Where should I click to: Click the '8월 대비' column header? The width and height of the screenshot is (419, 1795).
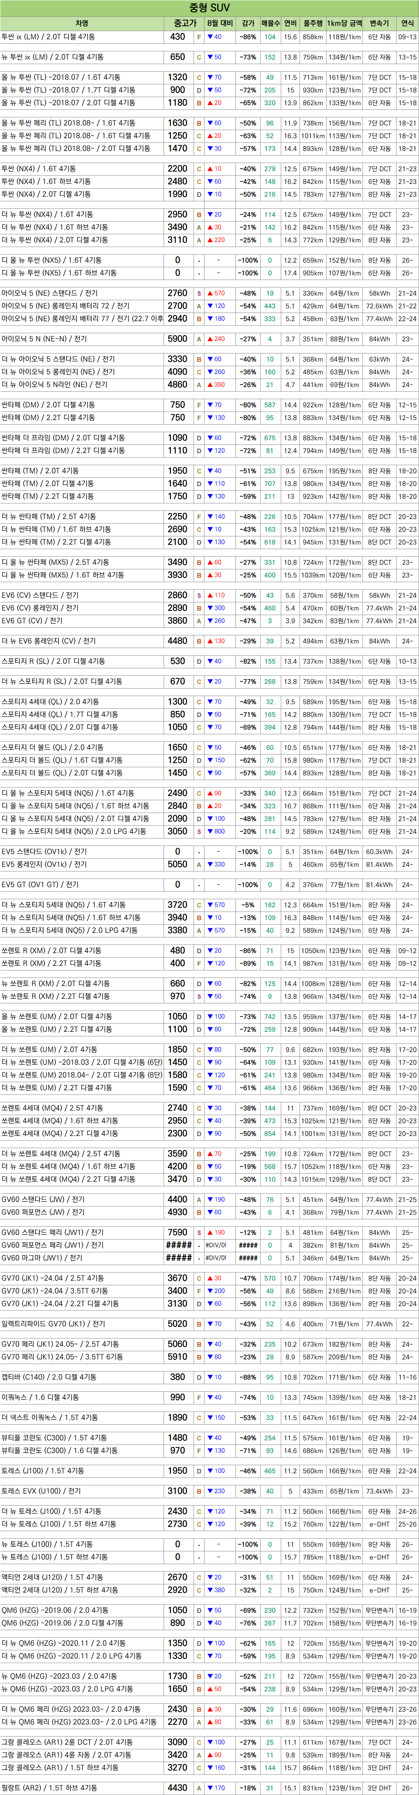point(220,23)
